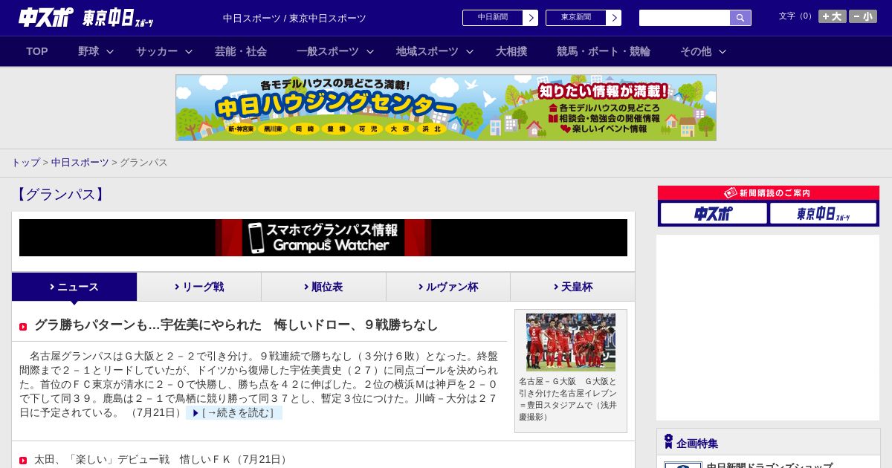Select the 天皇杯 tab
The image size is (892, 468).
click(x=572, y=287)
